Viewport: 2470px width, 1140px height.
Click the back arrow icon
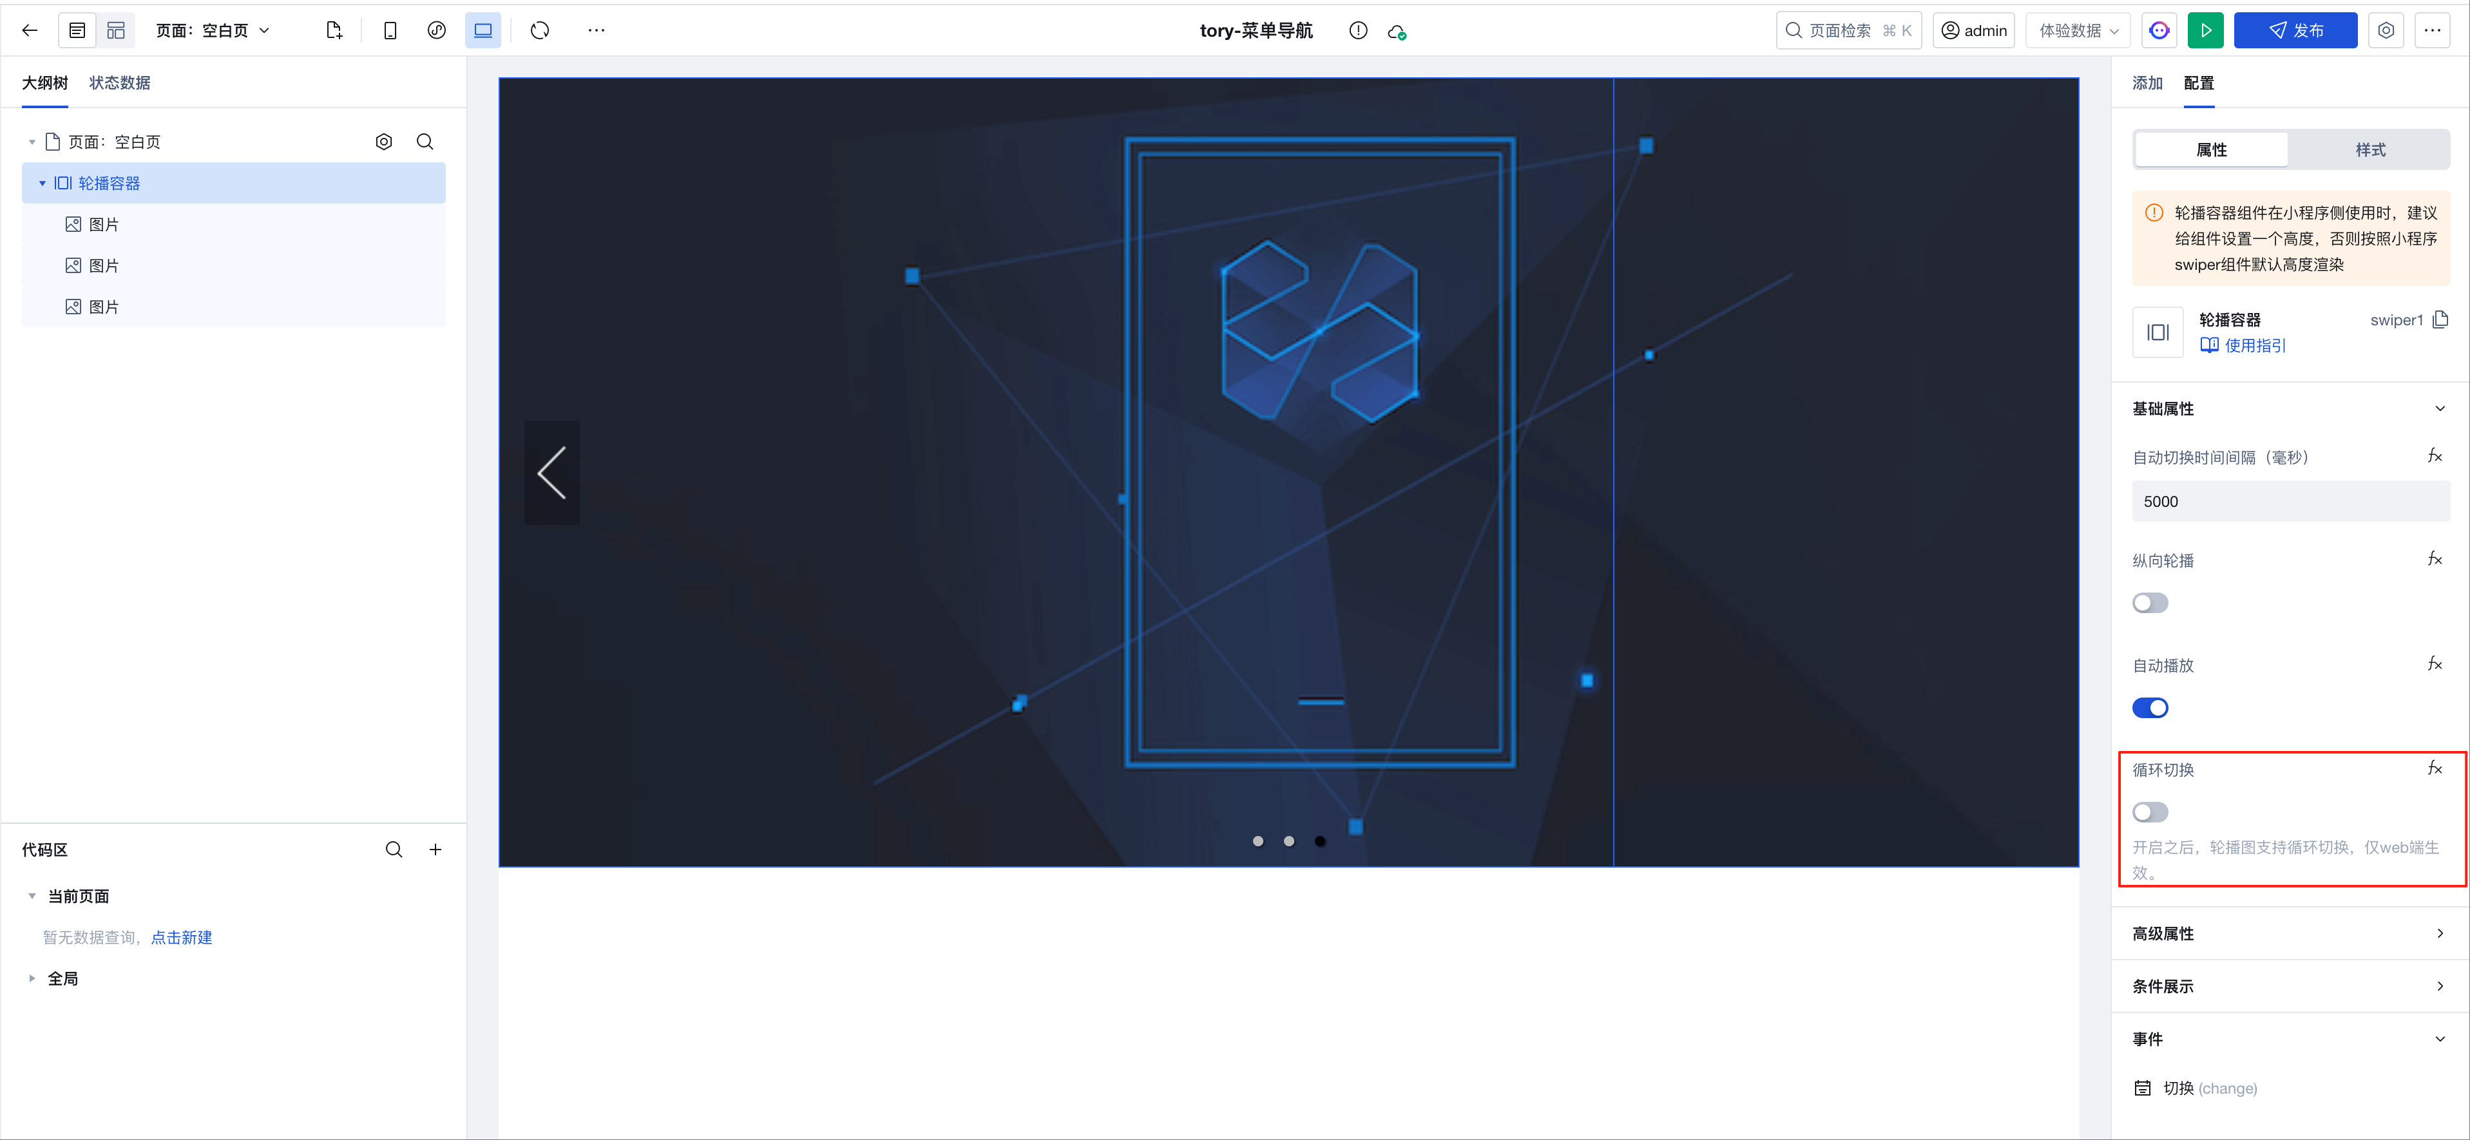pyautogui.click(x=30, y=31)
